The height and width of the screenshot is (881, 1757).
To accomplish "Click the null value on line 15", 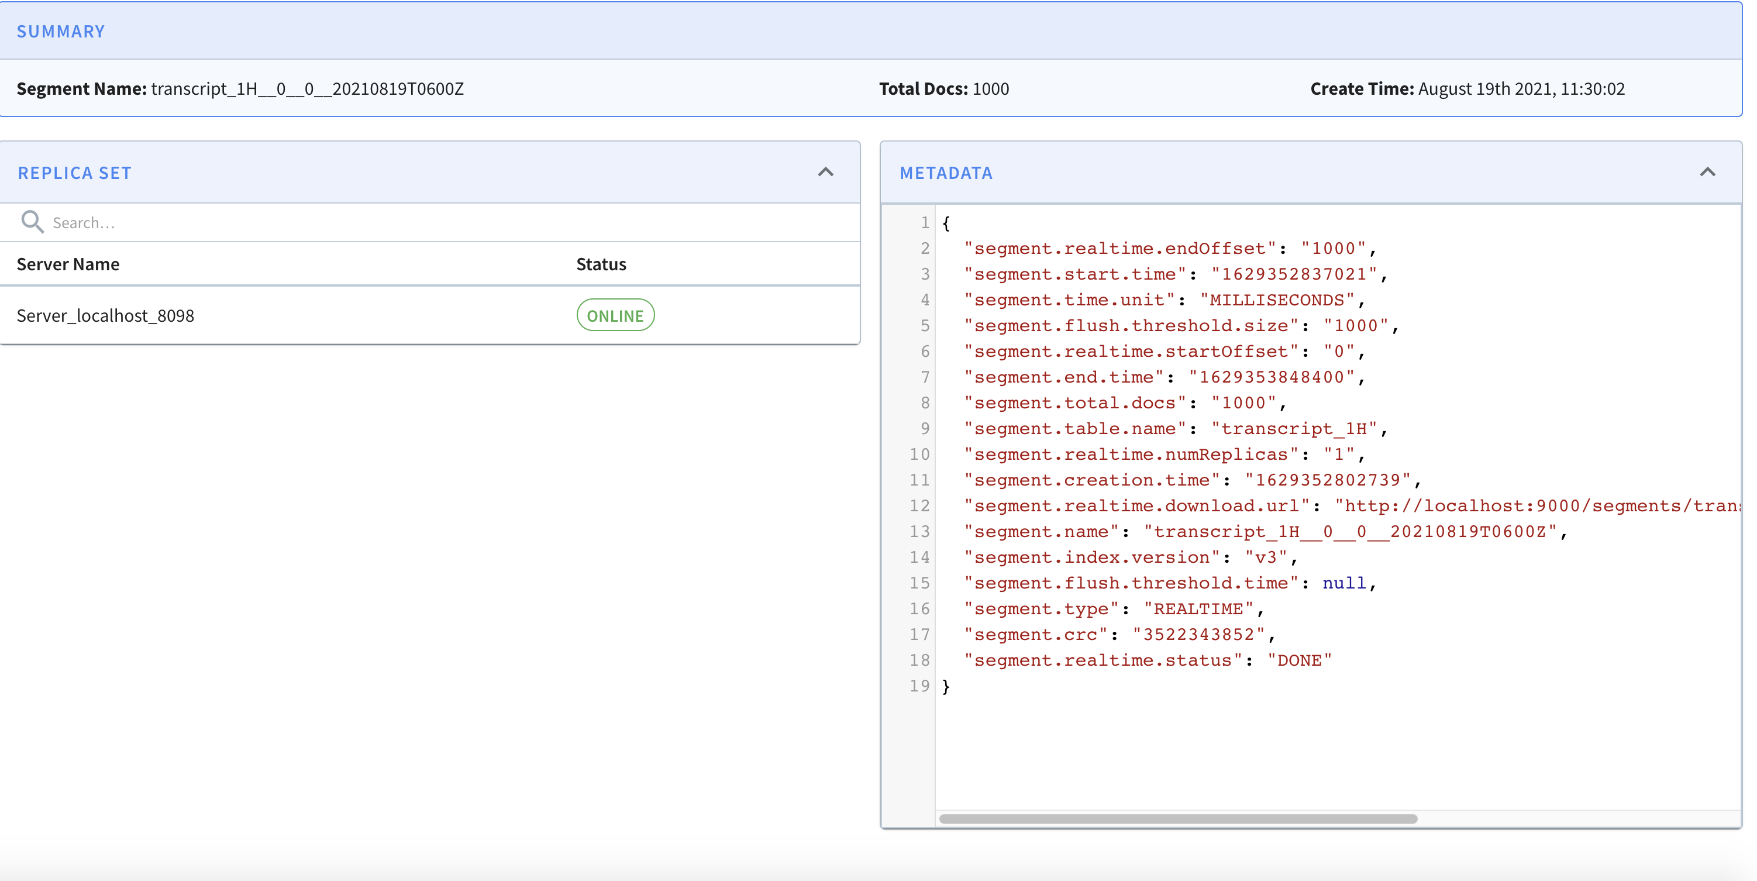I will click(1343, 583).
